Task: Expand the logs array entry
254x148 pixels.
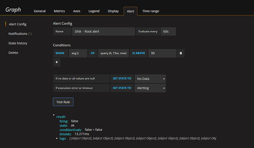Action: tap(56, 138)
